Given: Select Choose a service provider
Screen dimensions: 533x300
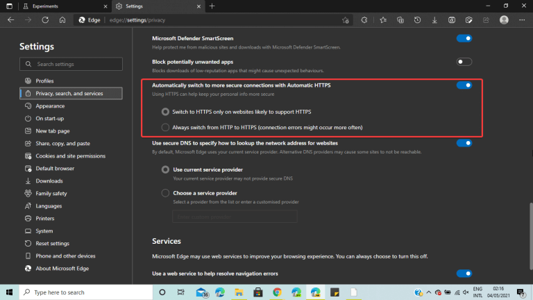Looking at the screenshot, I should click(x=165, y=193).
